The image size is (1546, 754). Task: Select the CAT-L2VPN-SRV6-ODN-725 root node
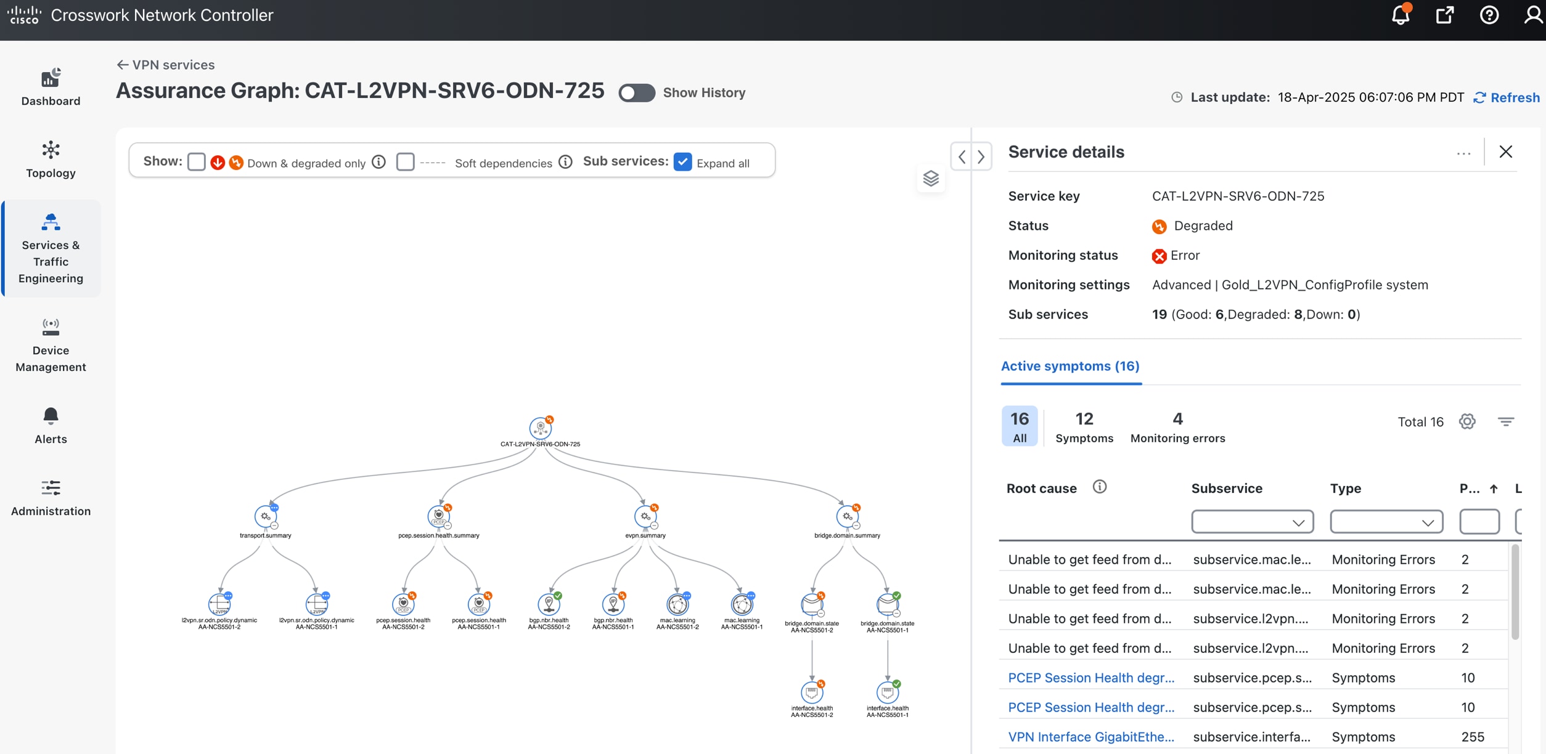[x=541, y=428]
